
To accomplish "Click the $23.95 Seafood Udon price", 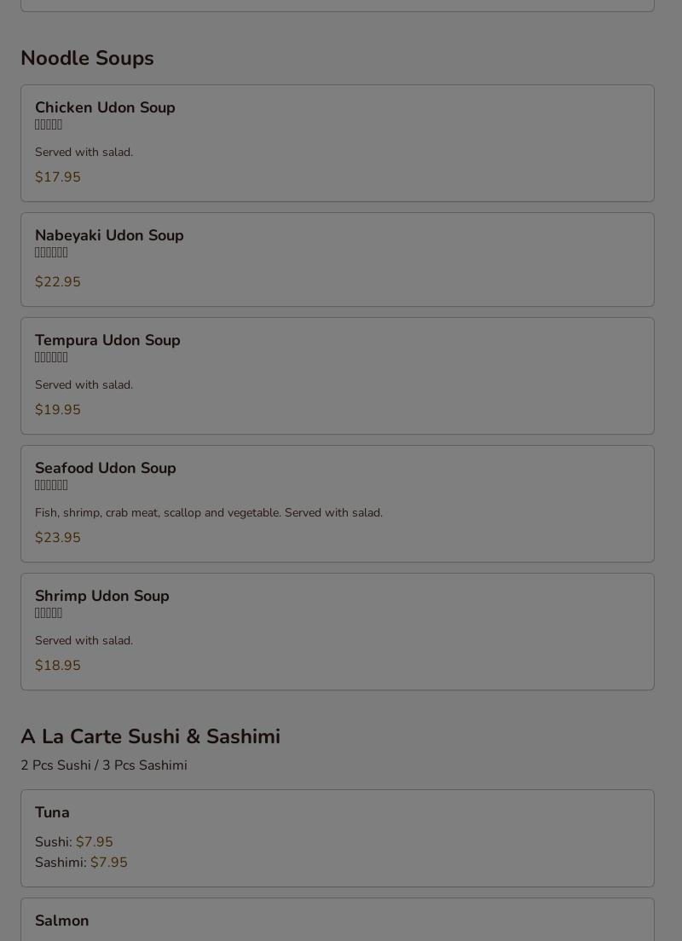I will point(58,538).
